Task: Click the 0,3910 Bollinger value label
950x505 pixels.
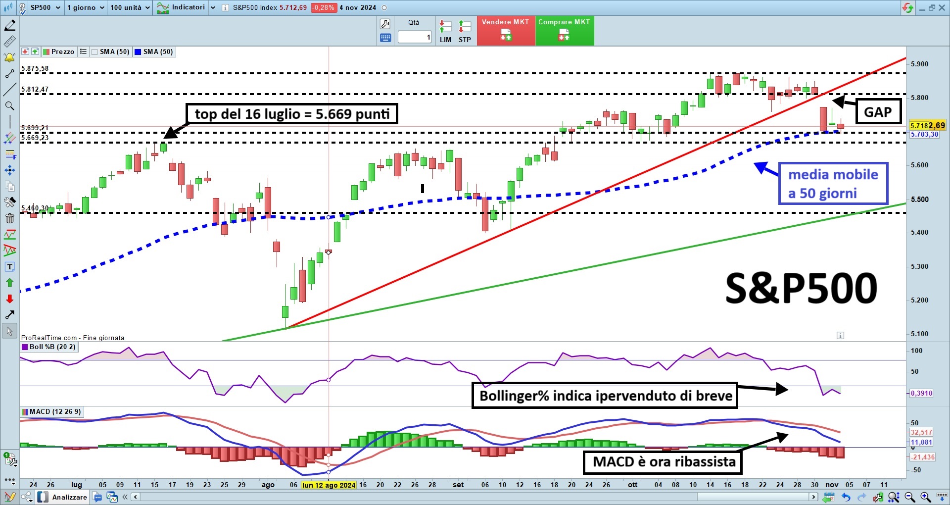Action: [x=921, y=393]
